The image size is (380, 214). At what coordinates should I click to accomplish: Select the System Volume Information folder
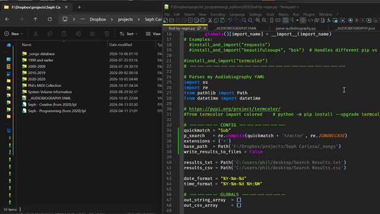click(50, 92)
